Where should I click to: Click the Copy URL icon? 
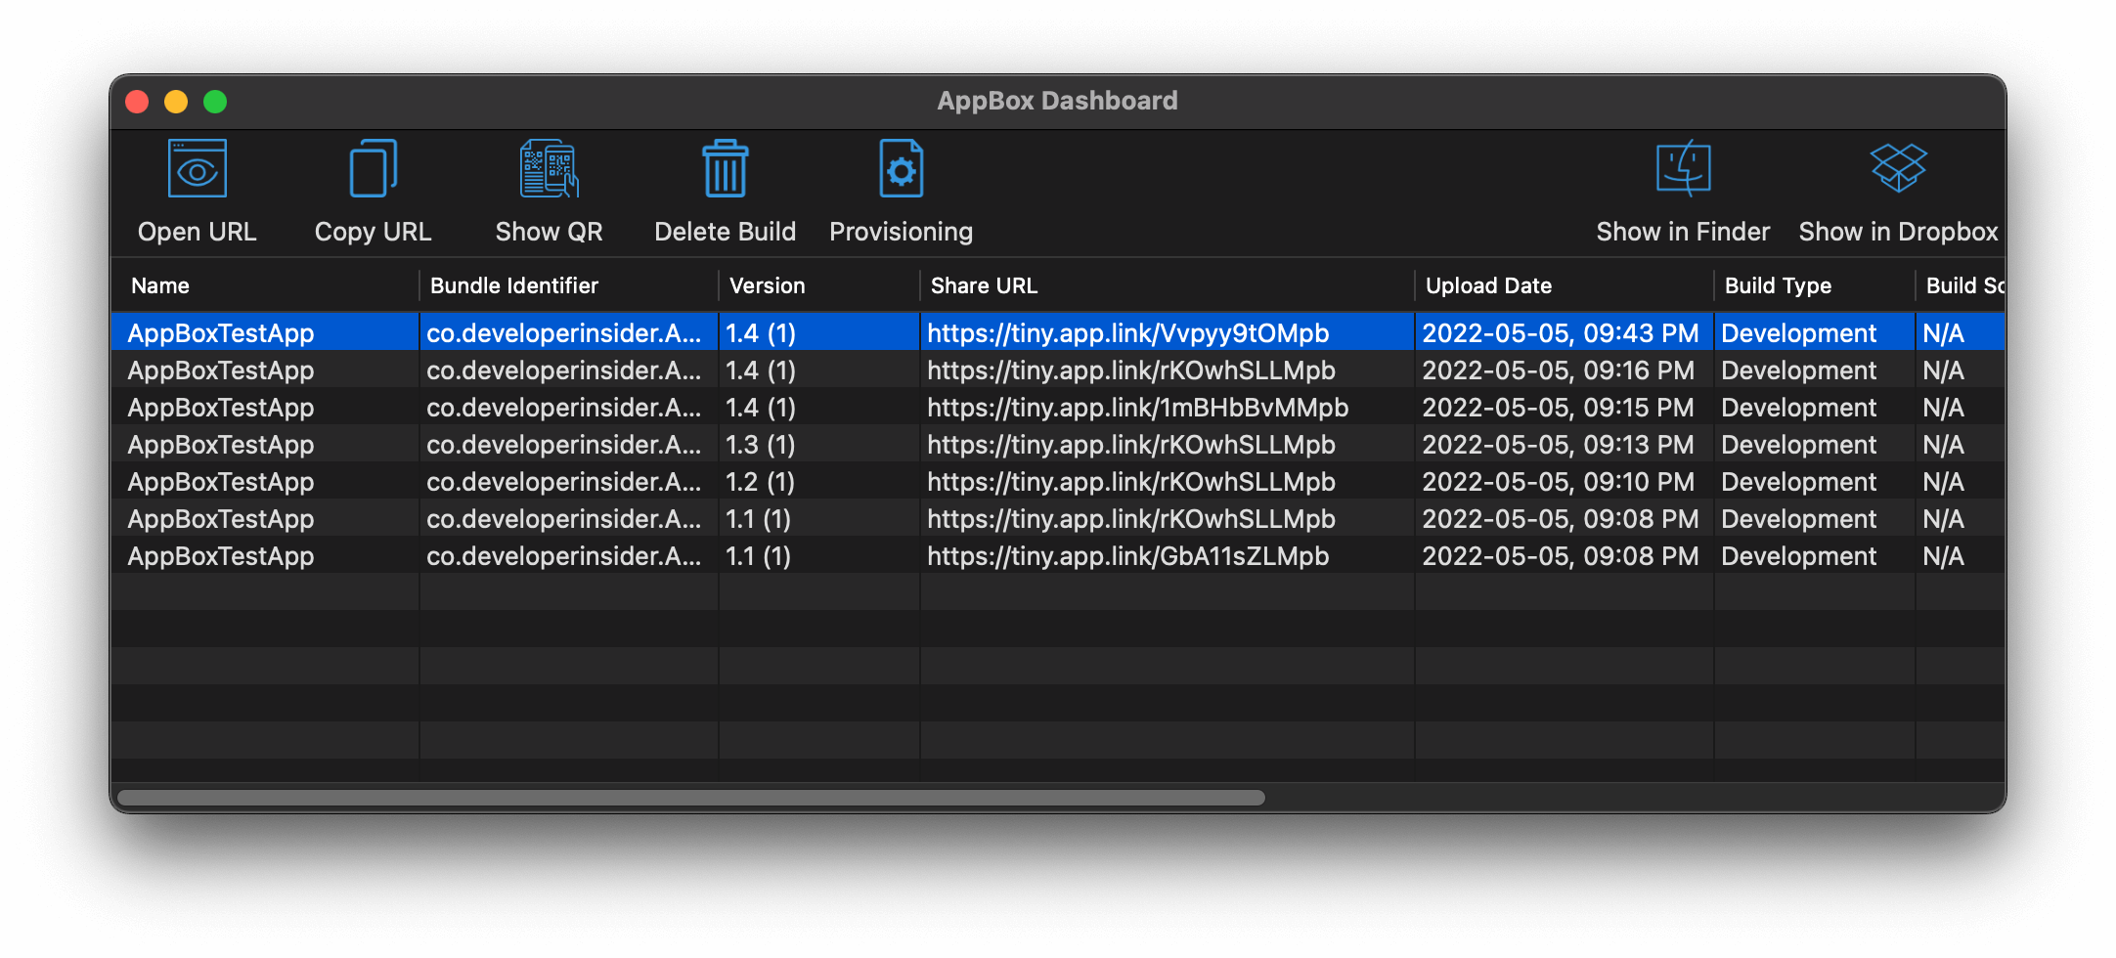373,170
